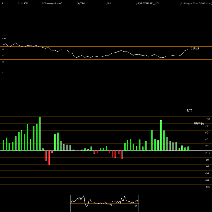Click the longest red negative MR bar

49,158
